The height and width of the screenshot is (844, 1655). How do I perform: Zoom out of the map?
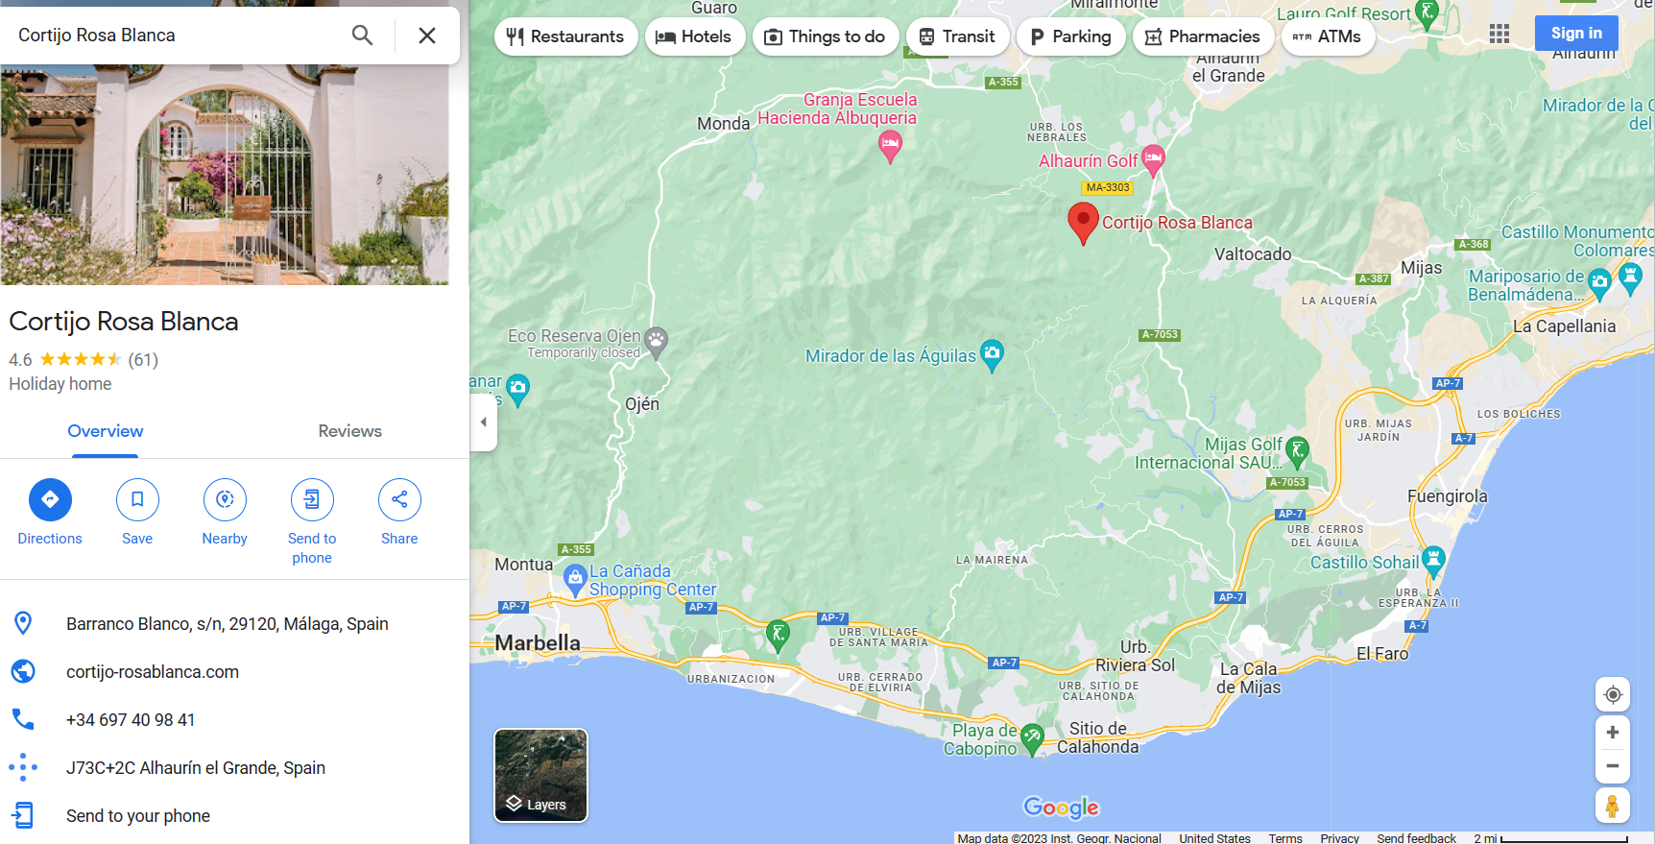[1613, 766]
